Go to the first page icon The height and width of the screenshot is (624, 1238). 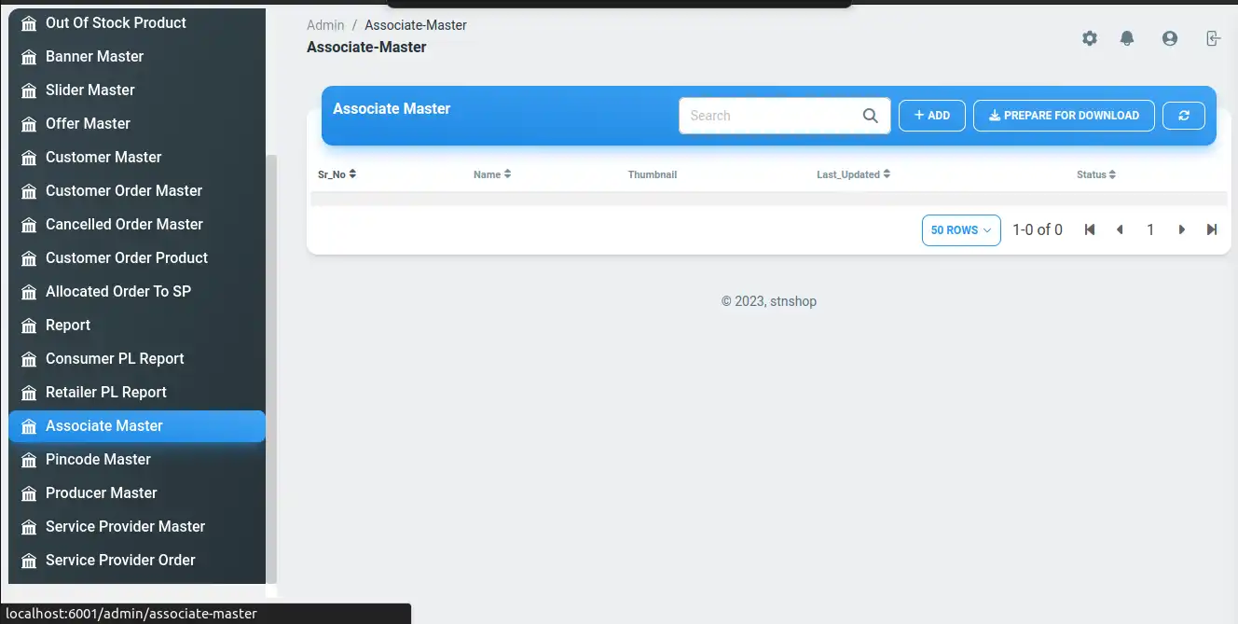click(x=1089, y=229)
